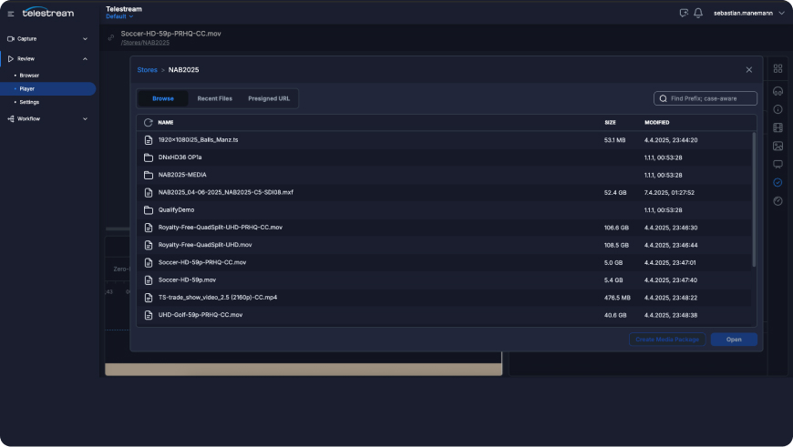The image size is (793, 447).
Task: Click the Find Prefix search field
Action: (x=705, y=98)
